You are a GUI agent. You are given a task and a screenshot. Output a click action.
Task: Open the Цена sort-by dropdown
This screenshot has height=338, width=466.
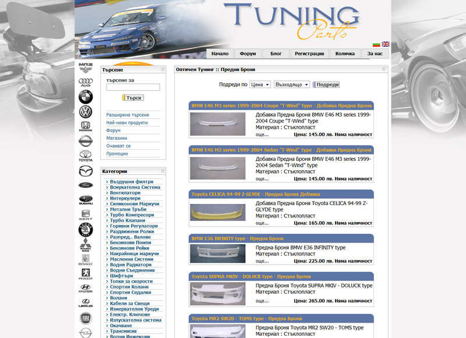tap(260, 85)
